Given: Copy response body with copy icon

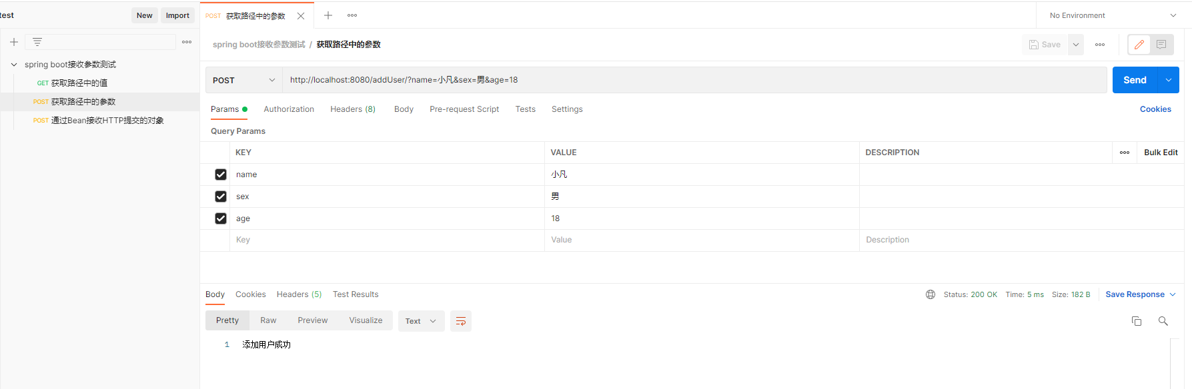Looking at the screenshot, I should coord(1137,321).
